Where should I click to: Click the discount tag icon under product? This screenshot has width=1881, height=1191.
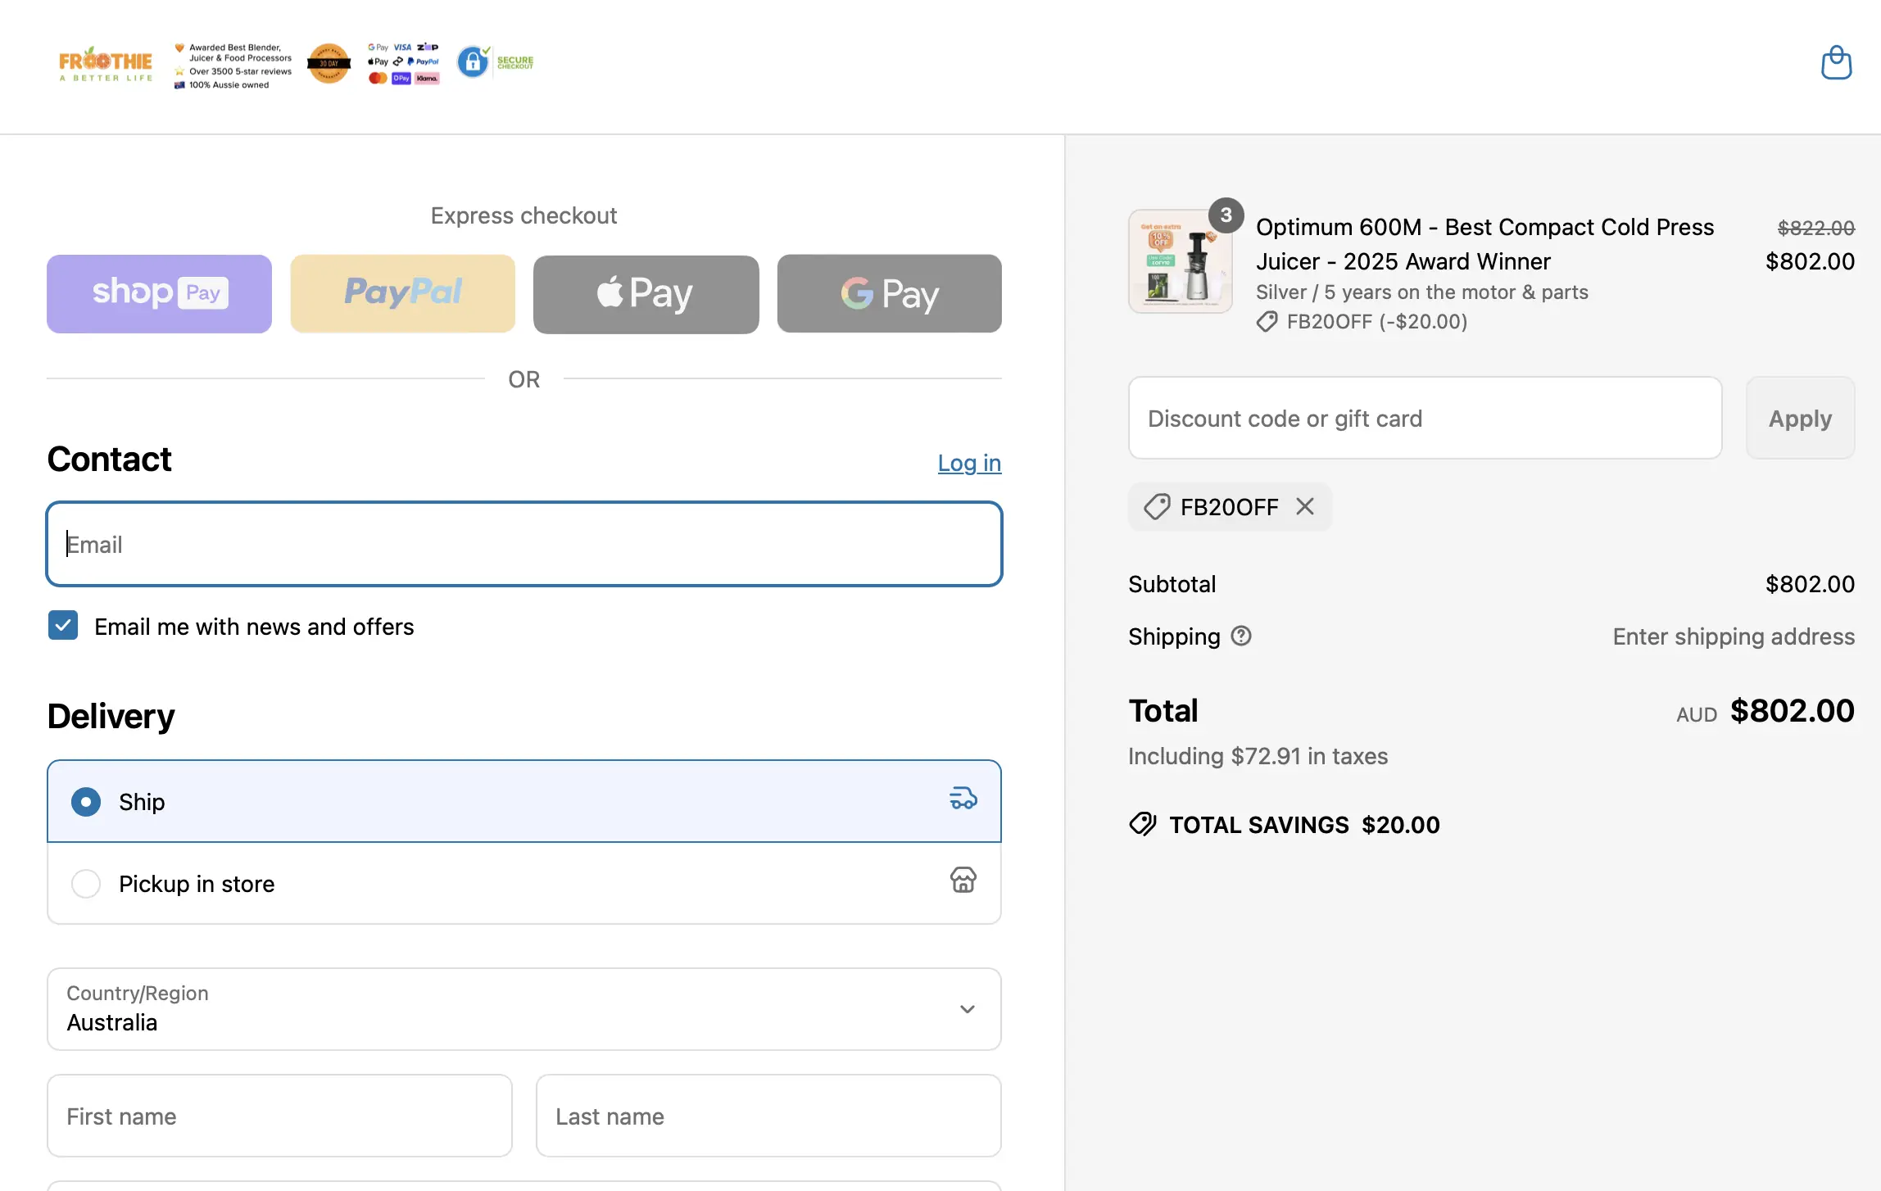pyautogui.click(x=1267, y=322)
